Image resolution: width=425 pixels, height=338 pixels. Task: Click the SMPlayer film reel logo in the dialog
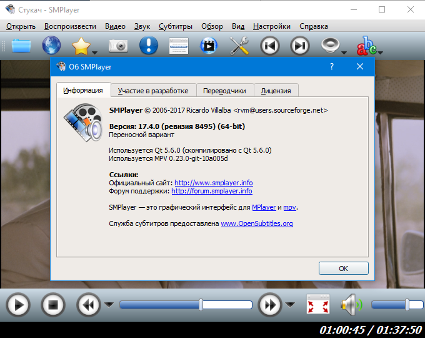(83, 123)
